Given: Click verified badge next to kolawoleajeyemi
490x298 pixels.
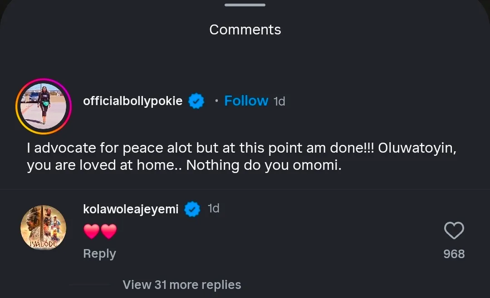Looking at the screenshot, I should click(193, 209).
